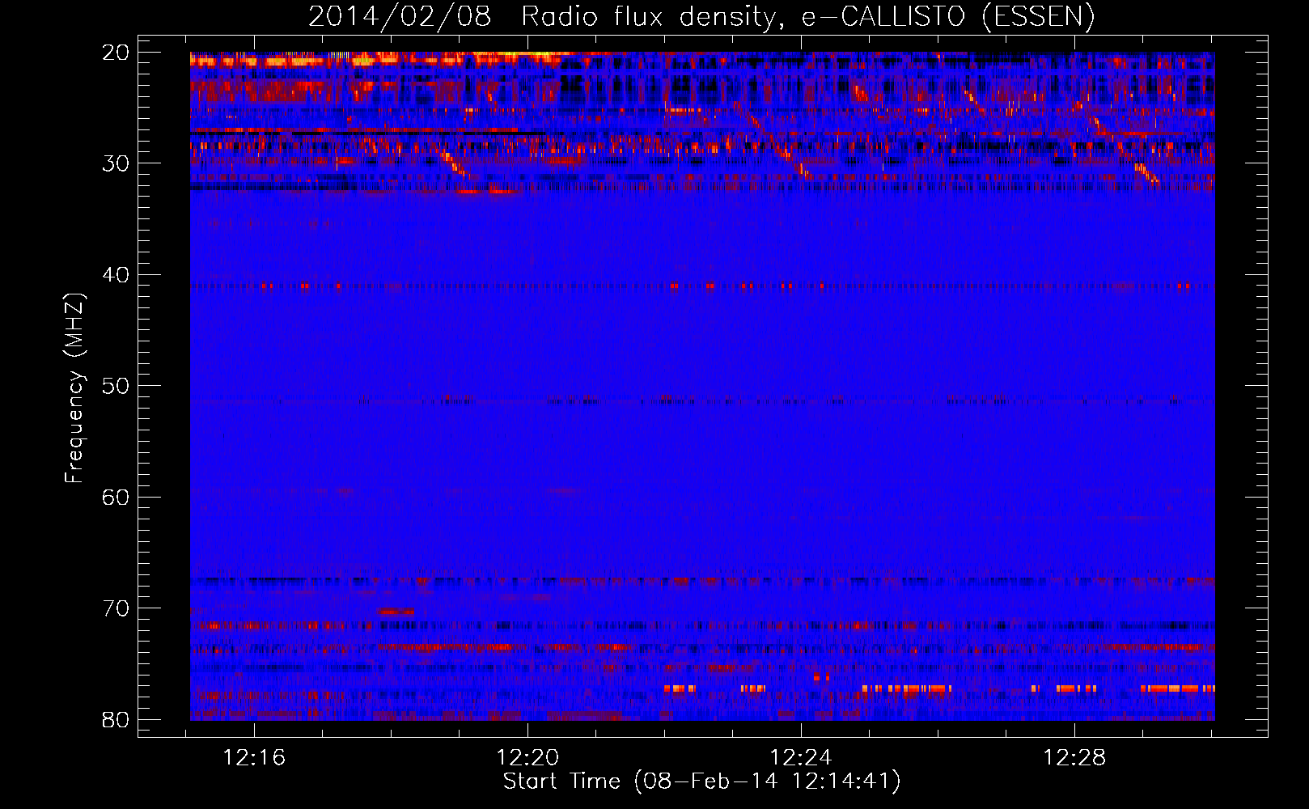
Task: Click the 'Start Time (08-Feb-14 12:14:41)' label
Action: pyautogui.click(x=701, y=781)
